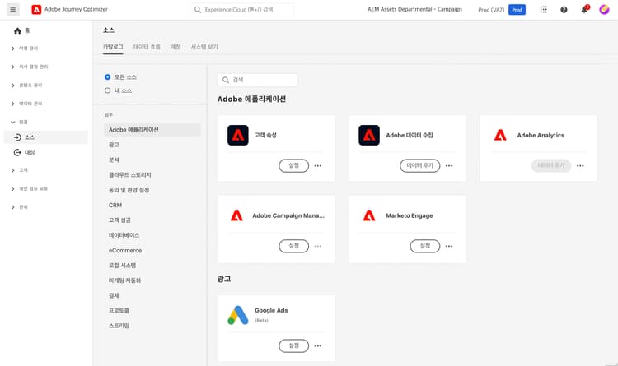Viewport: 618px width, 366px height.
Task: Open the notifications bell
Action: 584,9
